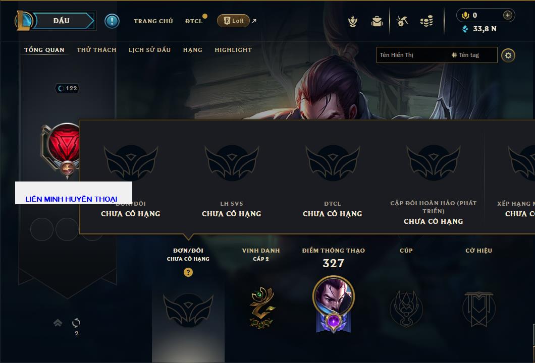Open the Collection backpack icon
The height and width of the screenshot is (363, 535).
coord(377,22)
